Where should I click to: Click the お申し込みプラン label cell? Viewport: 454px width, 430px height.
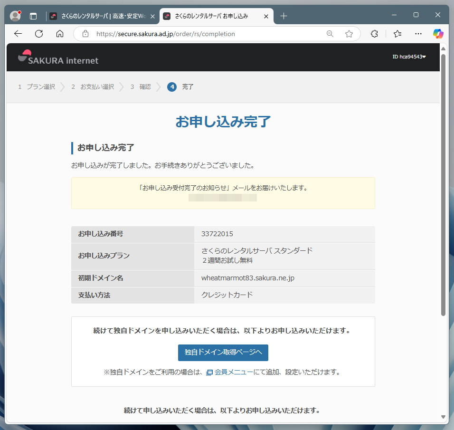tap(132, 257)
